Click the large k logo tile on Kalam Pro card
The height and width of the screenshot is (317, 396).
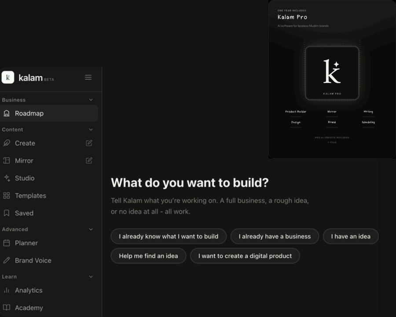[332, 73]
